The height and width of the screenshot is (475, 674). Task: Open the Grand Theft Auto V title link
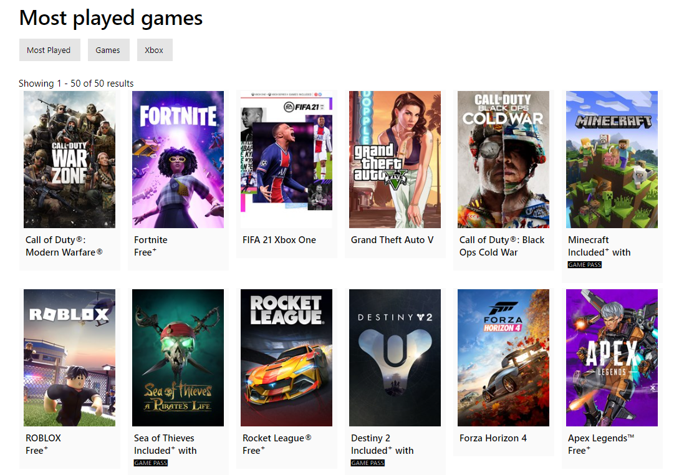(x=392, y=240)
